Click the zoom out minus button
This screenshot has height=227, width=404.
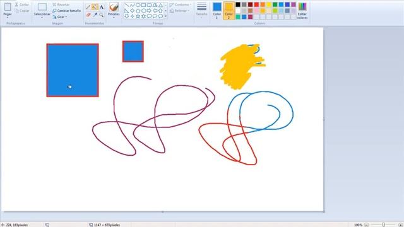click(366, 224)
